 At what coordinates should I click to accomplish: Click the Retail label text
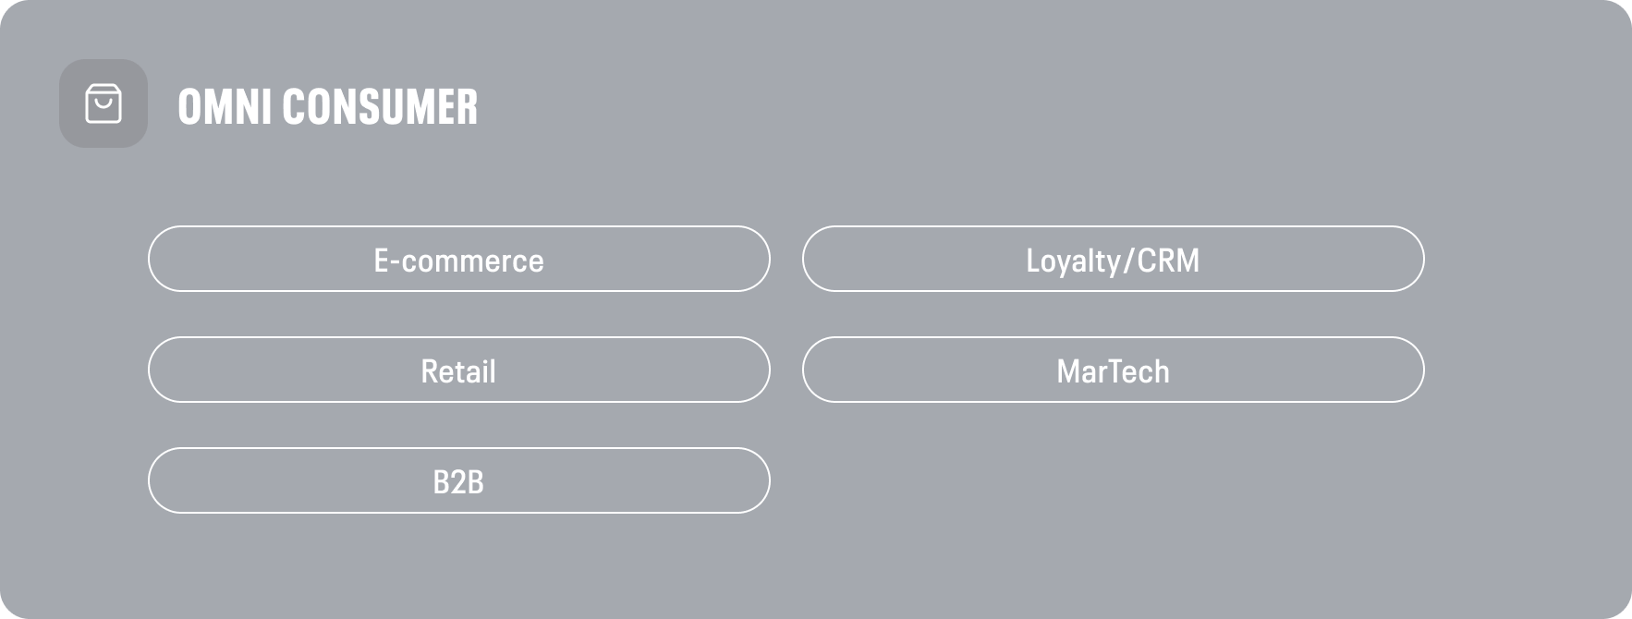(458, 371)
